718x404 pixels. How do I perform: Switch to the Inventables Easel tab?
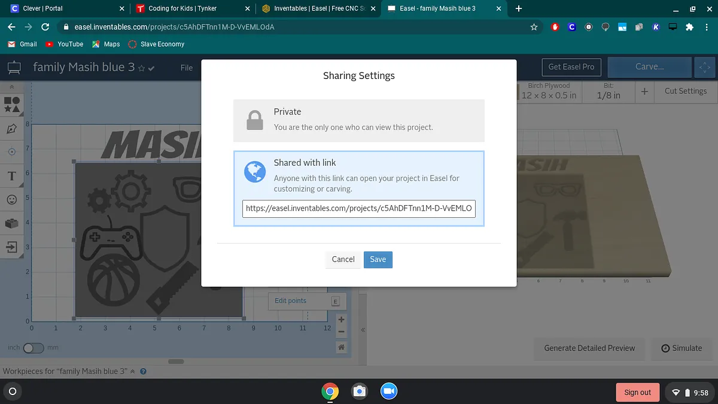pos(317,8)
